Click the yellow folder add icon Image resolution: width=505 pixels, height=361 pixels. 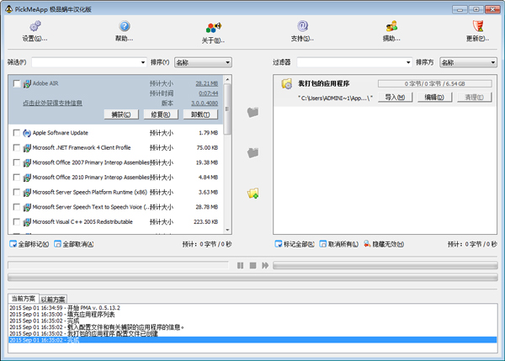pos(252,194)
